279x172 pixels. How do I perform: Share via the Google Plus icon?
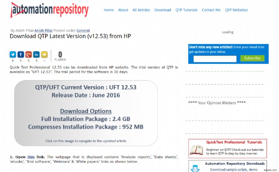pos(29,55)
